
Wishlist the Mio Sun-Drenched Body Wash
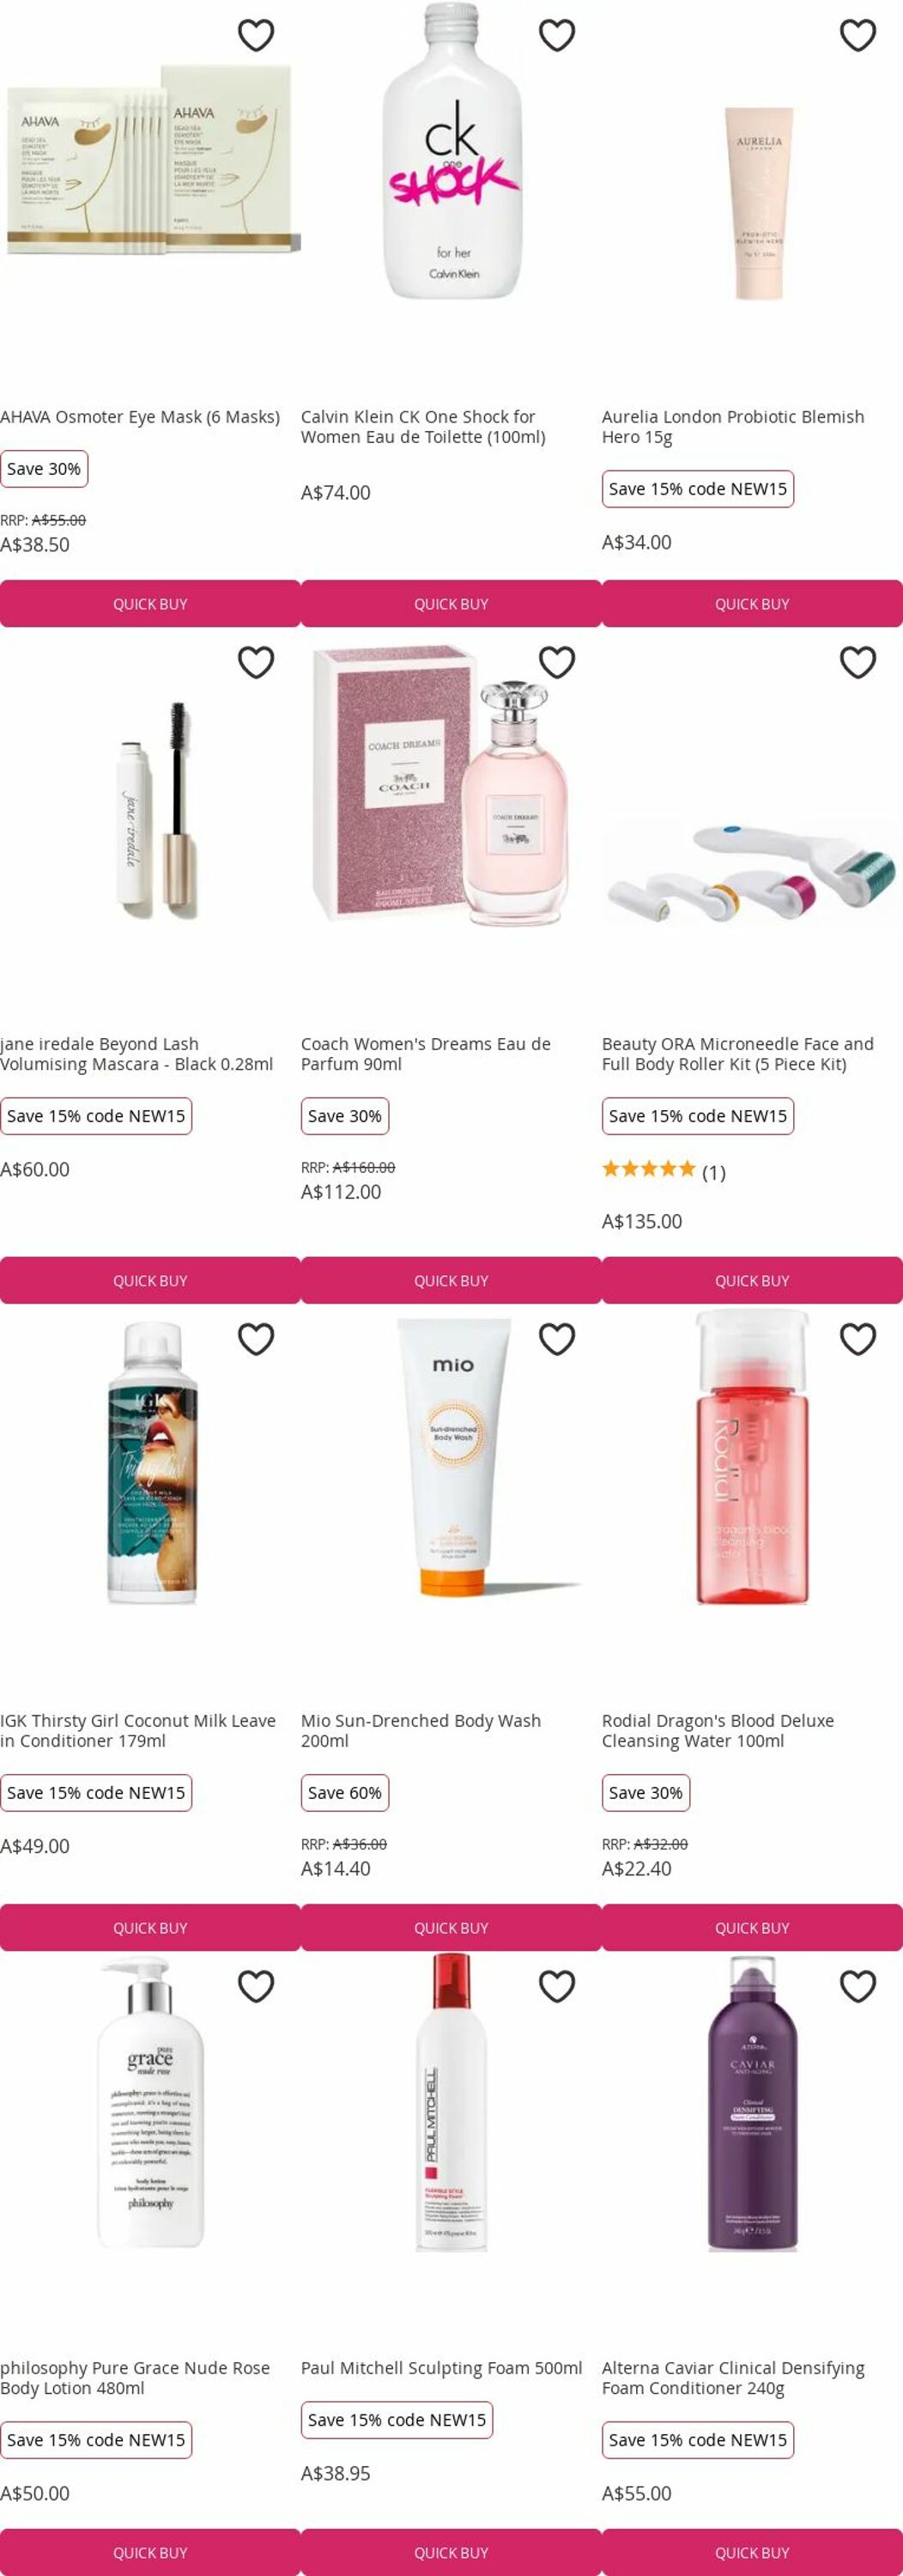[x=557, y=1339]
